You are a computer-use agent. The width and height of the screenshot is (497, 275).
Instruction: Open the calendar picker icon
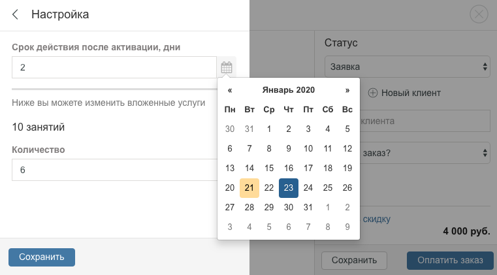[x=227, y=67]
